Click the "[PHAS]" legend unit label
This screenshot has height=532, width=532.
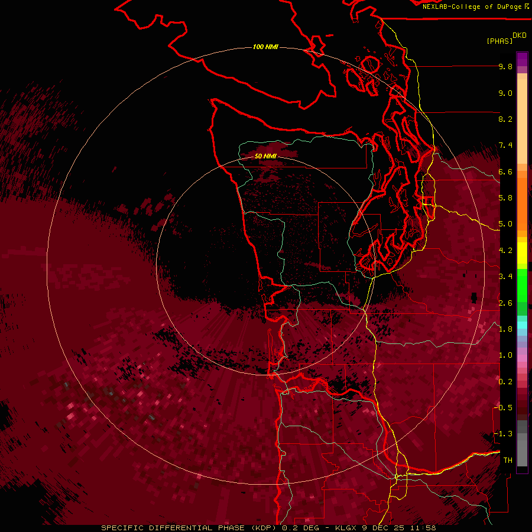coord(499,41)
